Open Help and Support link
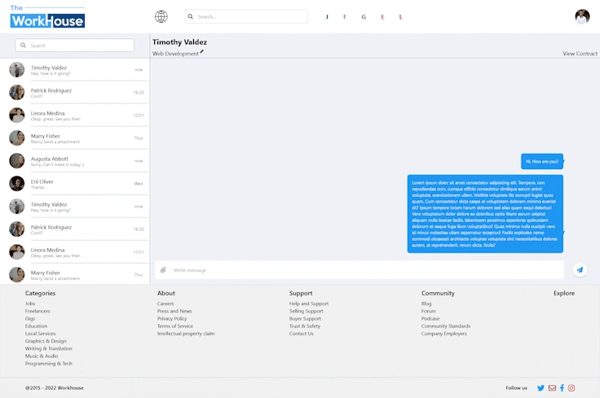Image resolution: width=600 pixels, height=398 pixels. pyautogui.click(x=309, y=304)
